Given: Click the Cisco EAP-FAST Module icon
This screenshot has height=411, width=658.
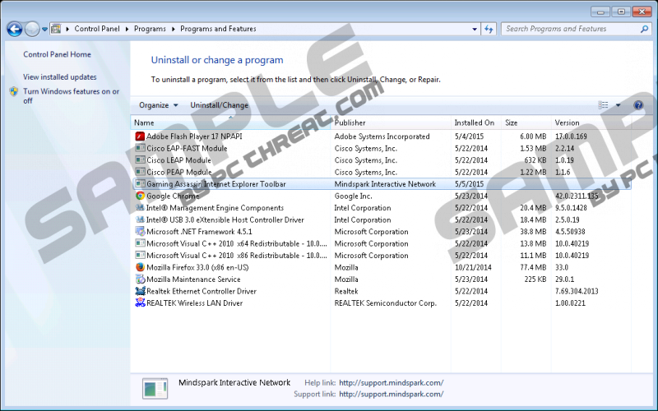Looking at the screenshot, I should click(x=140, y=148).
